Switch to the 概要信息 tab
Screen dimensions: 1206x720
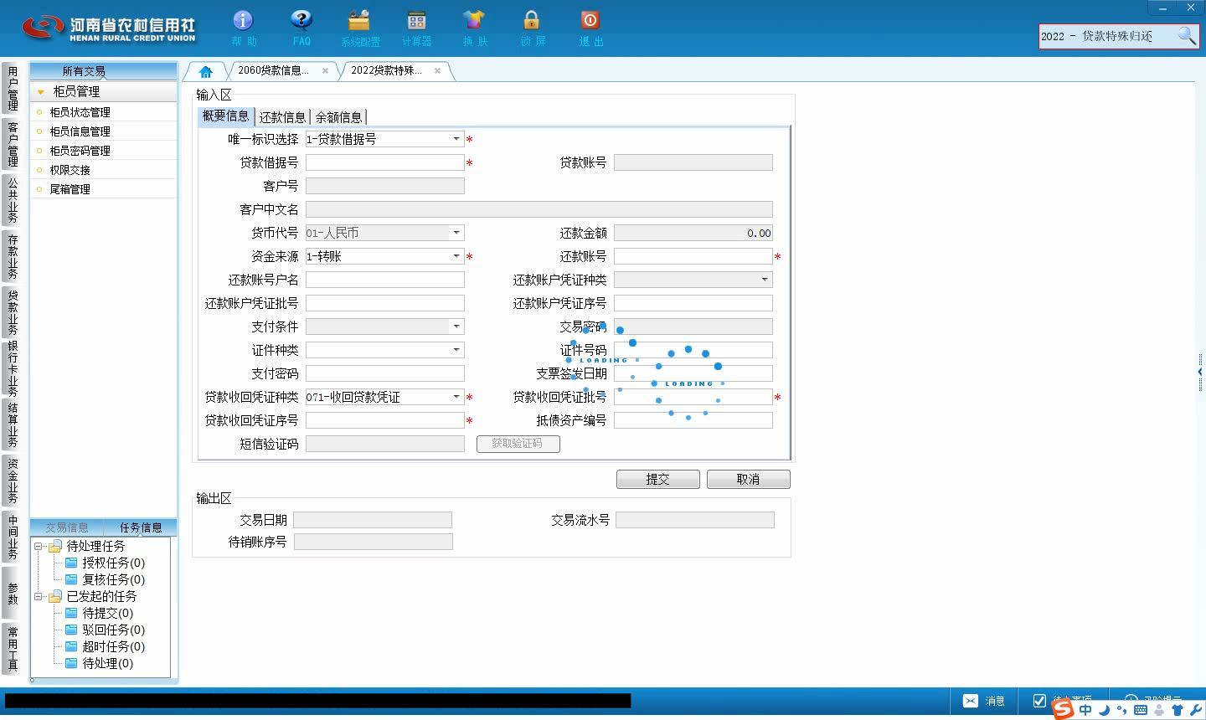(226, 116)
